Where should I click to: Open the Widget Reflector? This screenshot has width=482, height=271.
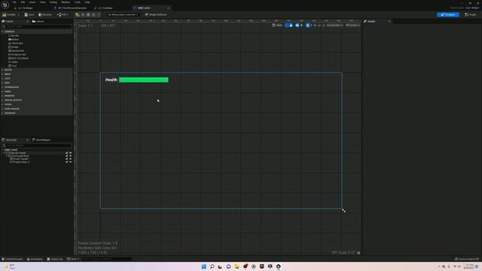156,14
